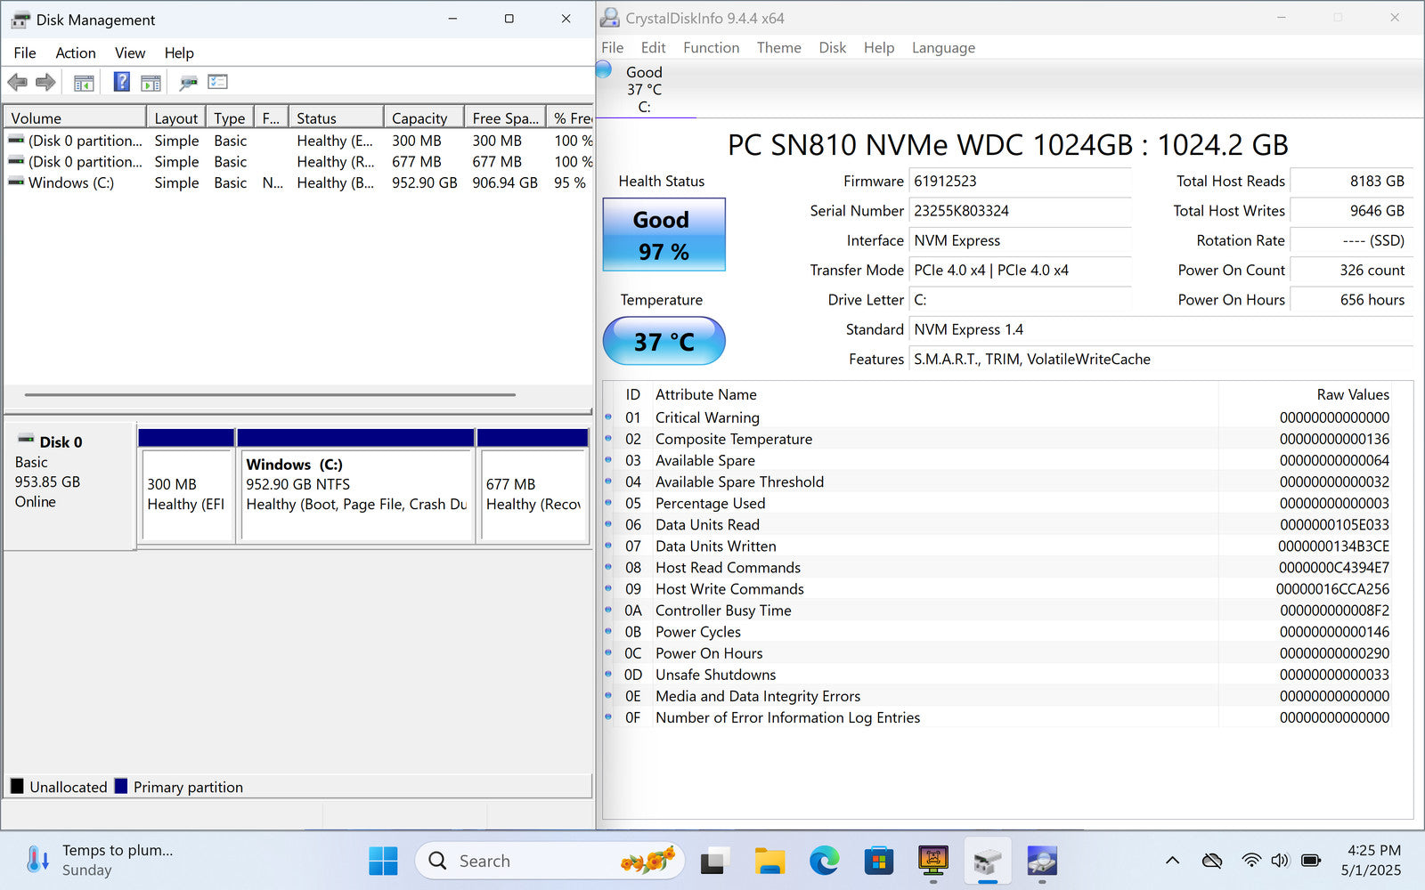Click the Windows (C:) volume drive icon
The height and width of the screenshot is (890, 1425).
click(x=16, y=182)
